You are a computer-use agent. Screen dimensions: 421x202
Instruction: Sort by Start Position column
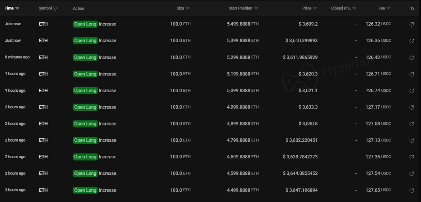256,9
